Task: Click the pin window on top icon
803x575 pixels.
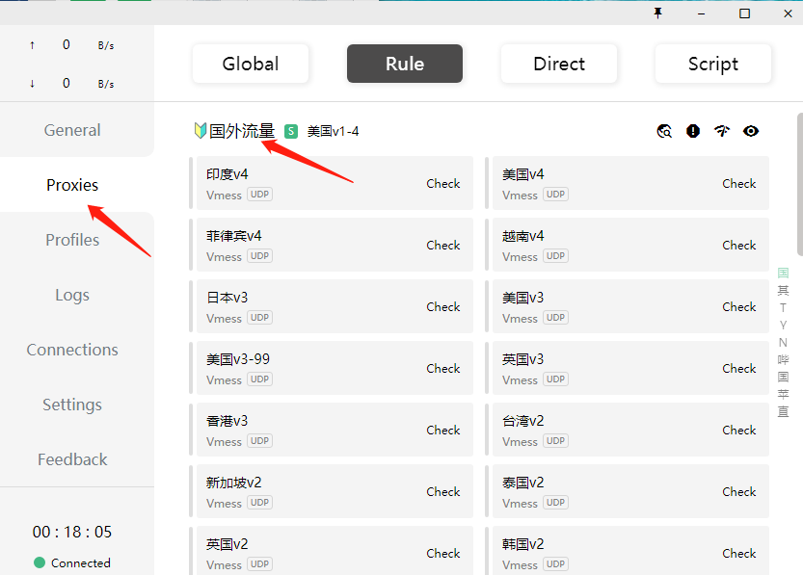Action: (658, 13)
